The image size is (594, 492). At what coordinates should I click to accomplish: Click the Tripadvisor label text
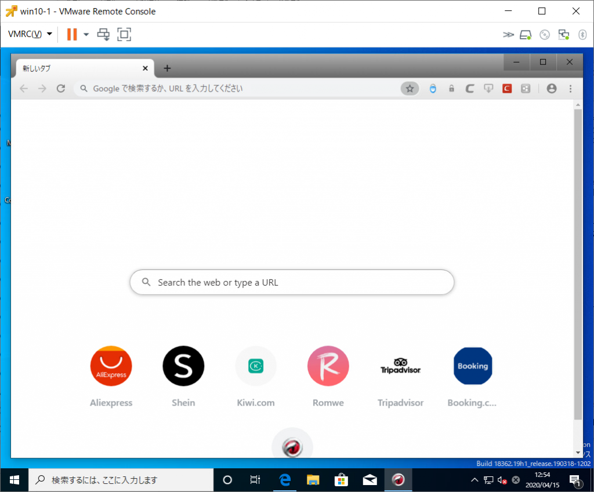[x=400, y=403]
